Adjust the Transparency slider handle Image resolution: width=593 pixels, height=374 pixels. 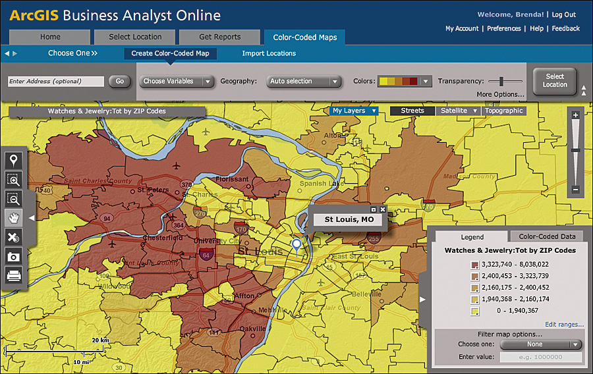[x=501, y=81]
